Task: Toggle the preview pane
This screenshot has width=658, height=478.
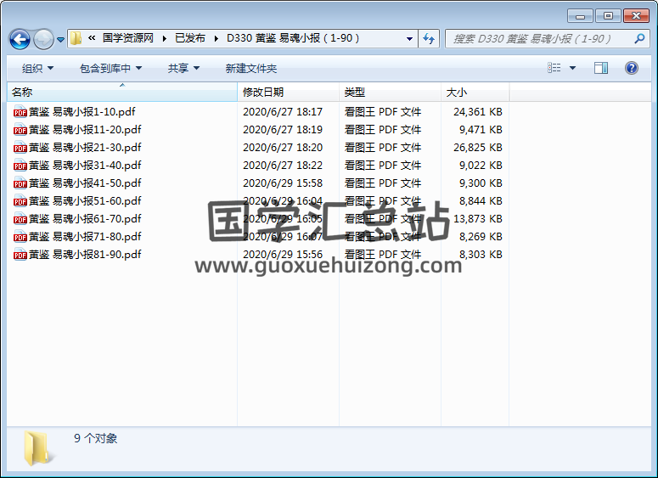Action: point(601,68)
